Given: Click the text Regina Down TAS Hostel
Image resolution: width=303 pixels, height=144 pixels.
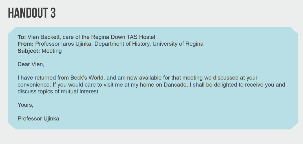Looking at the screenshot, I should [123, 37].
